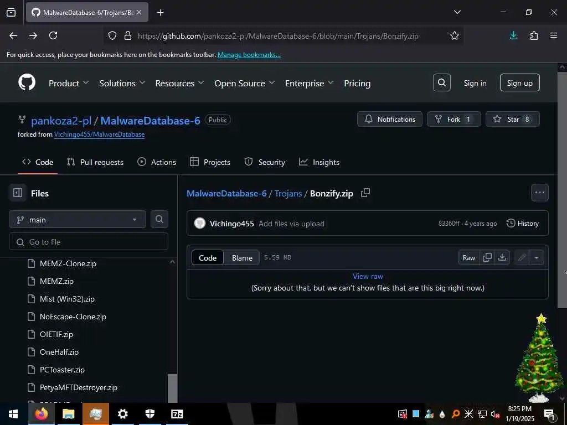
Task: Open the Trojans breadcrumb folder
Action: point(288,193)
